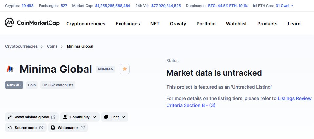The image size is (314, 139).
Task: Open the Cryptocurrencies menu
Action: coord(86,24)
